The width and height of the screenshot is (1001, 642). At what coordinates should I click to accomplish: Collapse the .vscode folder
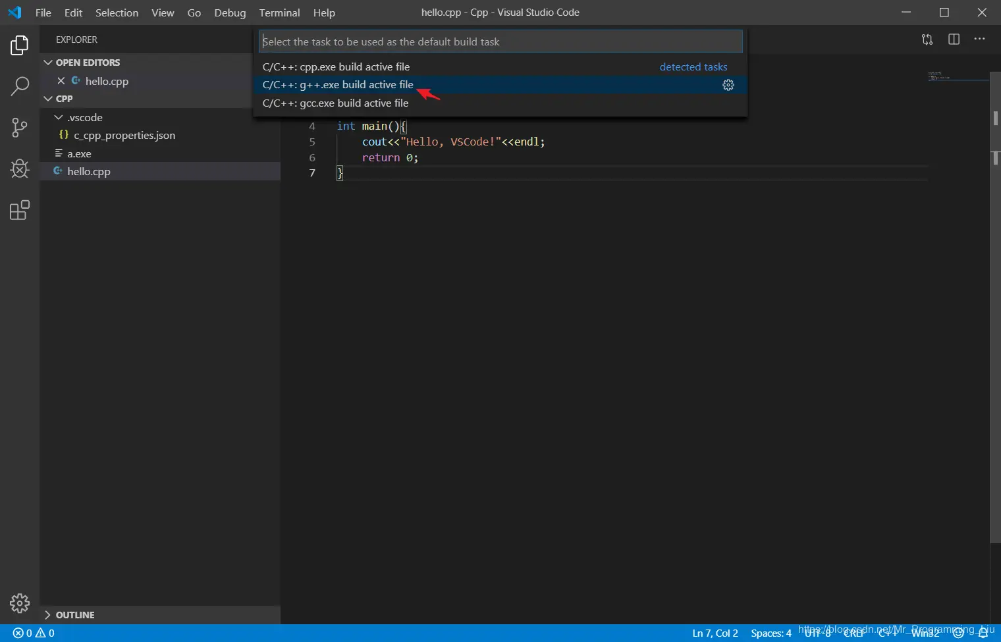coord(59,117)
